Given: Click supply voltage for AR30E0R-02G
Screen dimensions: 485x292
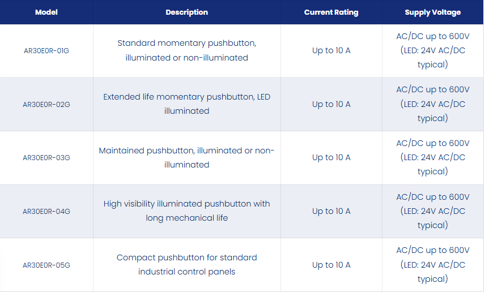Looking at the screenshot, I should point(433,104).
